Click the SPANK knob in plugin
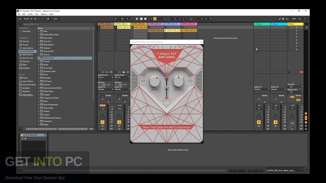 click(155, 81)
